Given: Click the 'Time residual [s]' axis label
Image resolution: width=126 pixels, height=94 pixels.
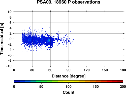Looking at the screenshot, I should [2, 39].
